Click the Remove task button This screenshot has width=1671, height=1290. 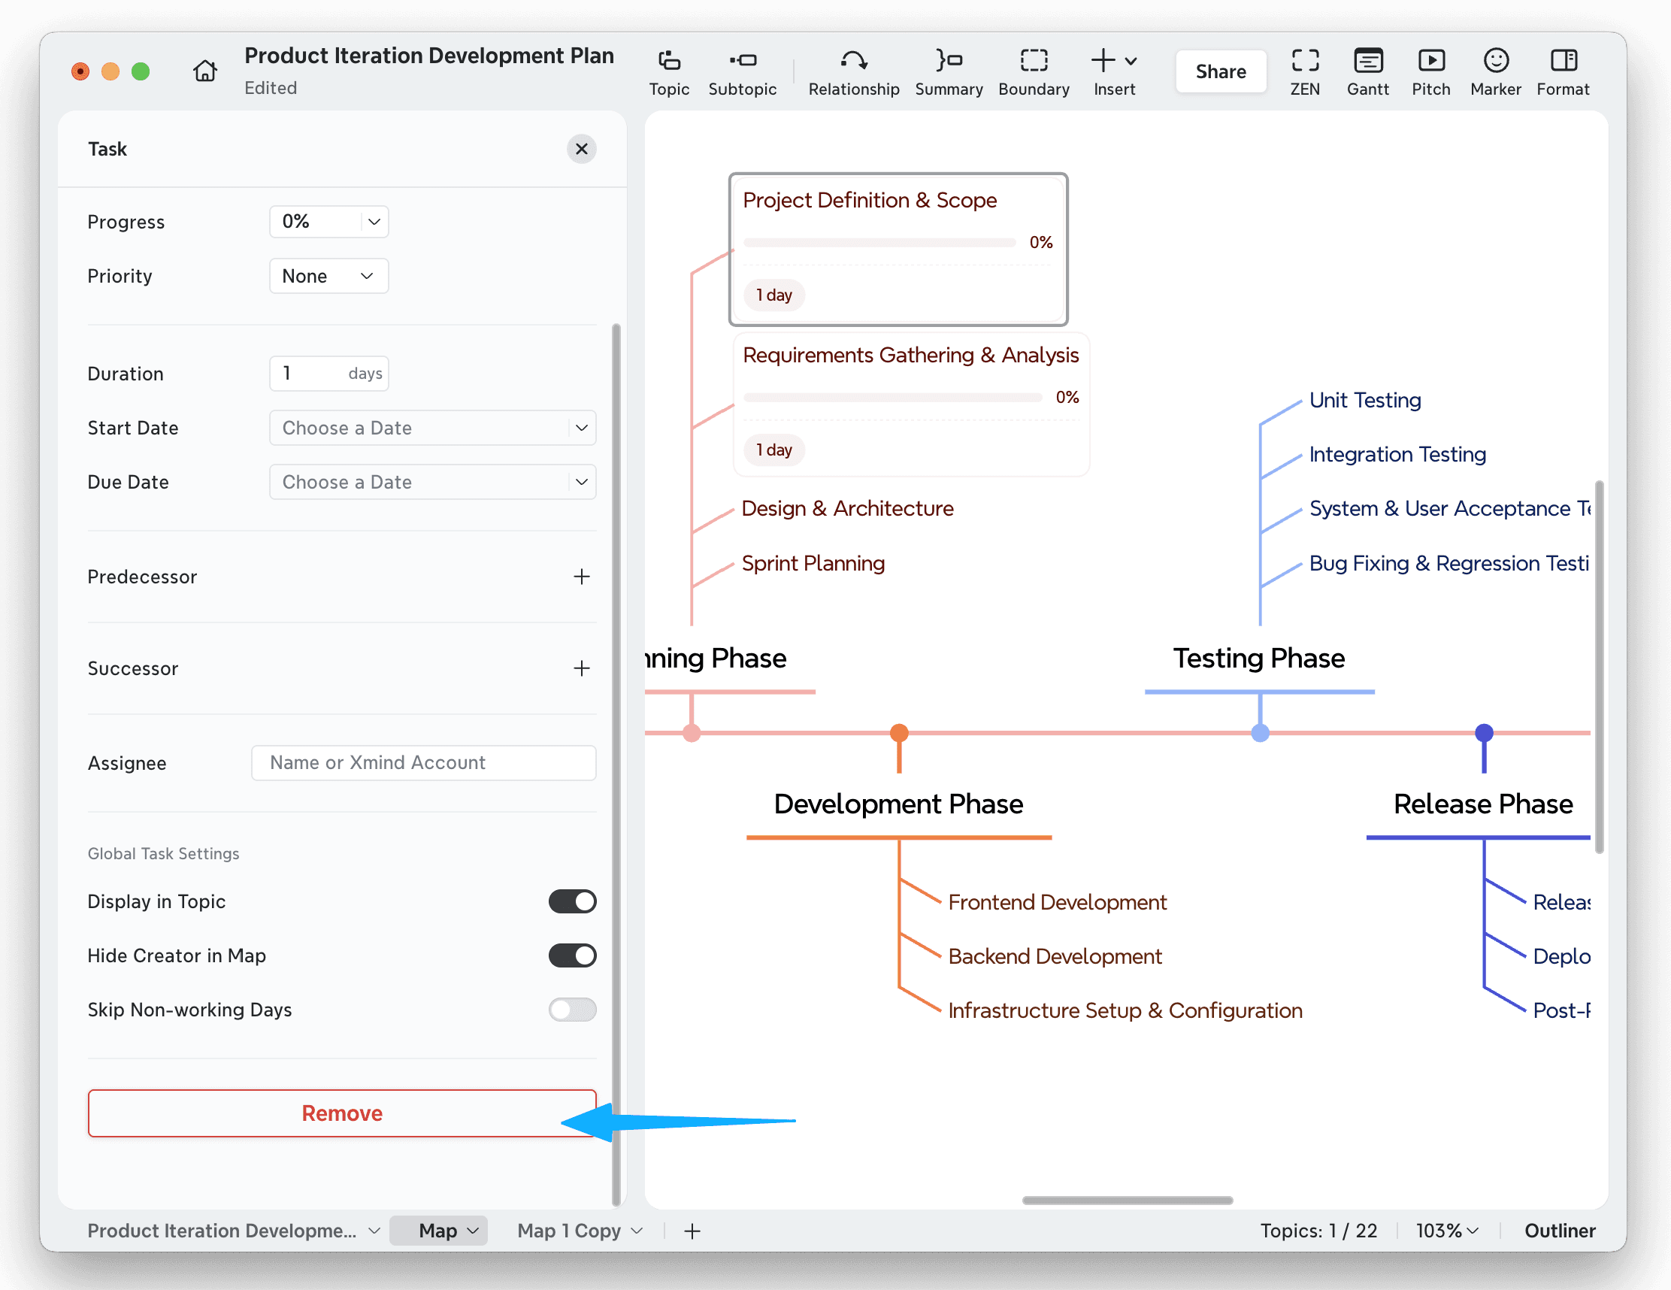pyautogui.click(x=342, y=1113)
